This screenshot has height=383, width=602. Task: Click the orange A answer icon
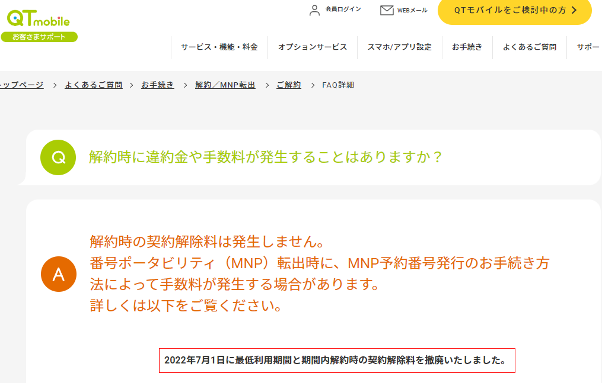point(59,274)
